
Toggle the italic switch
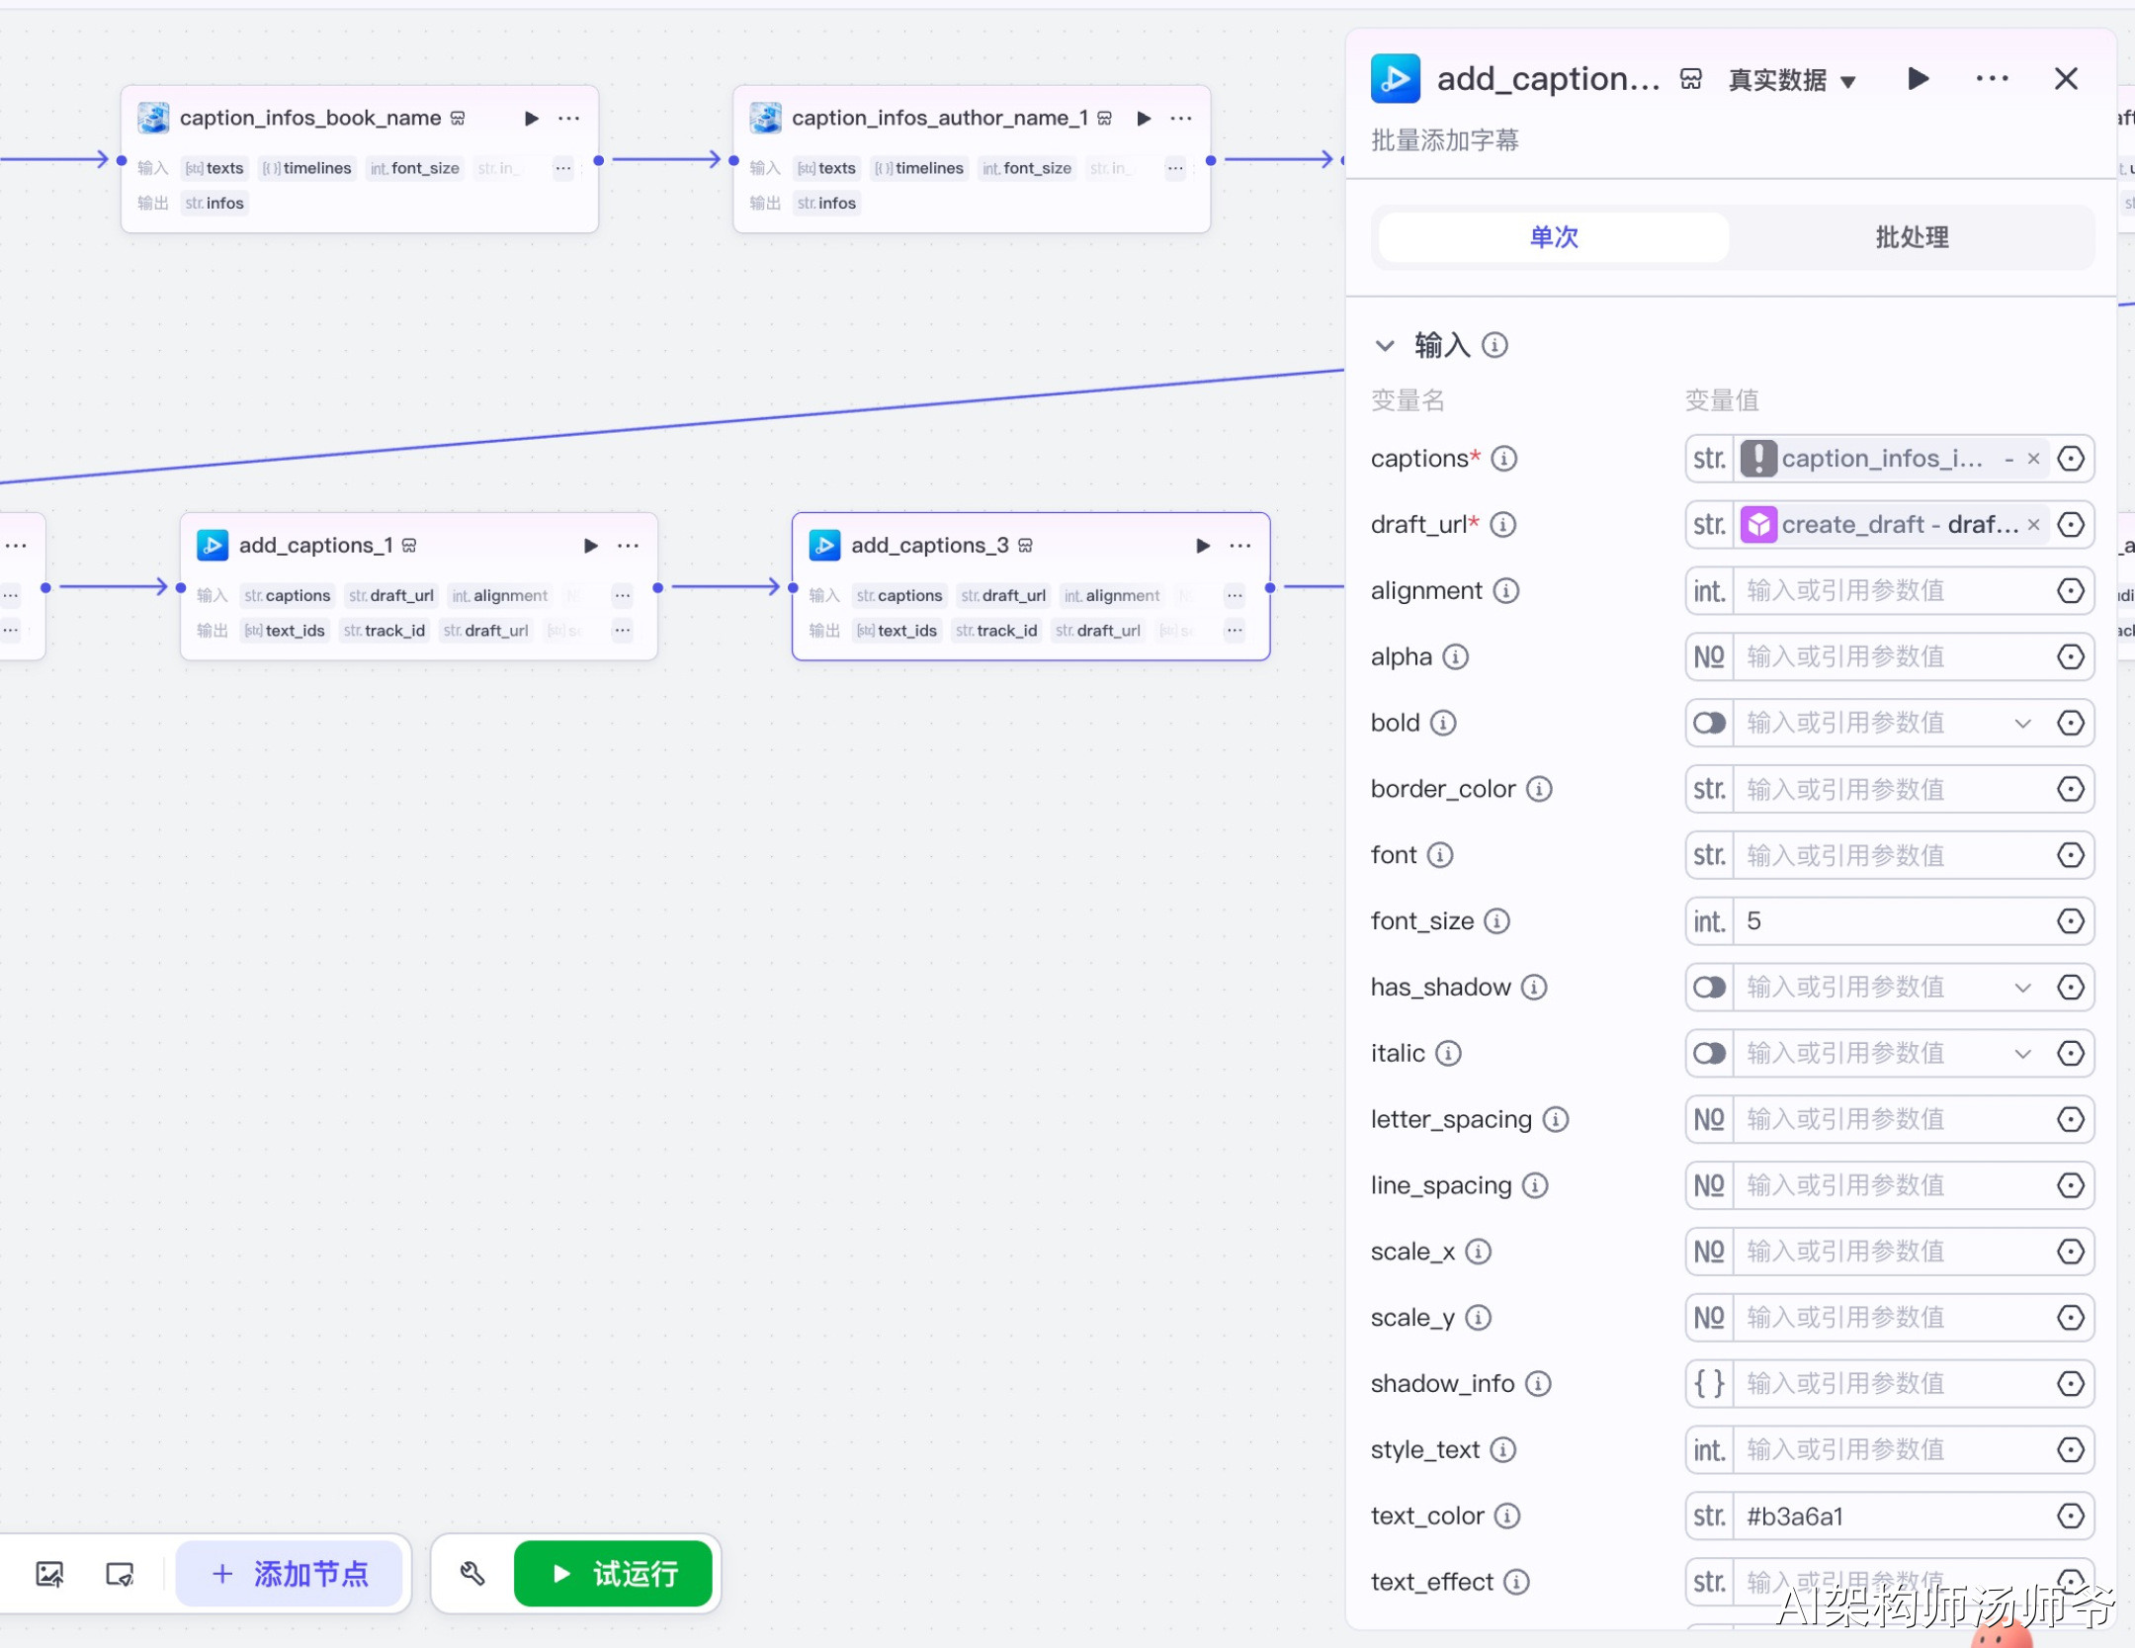1709,1054
